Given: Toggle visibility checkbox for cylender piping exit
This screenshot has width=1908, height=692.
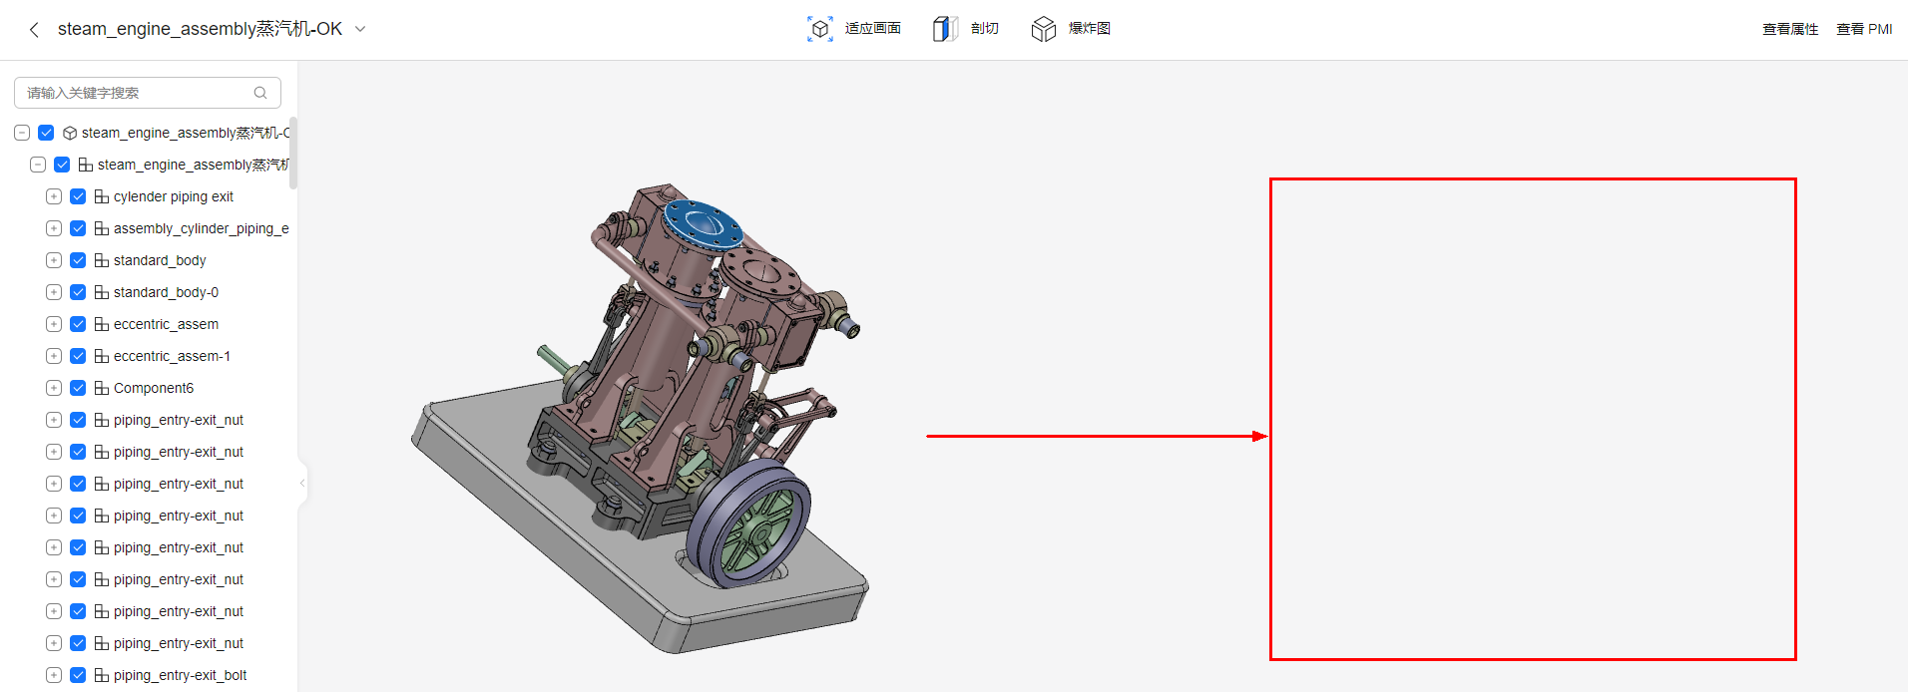Looking at the screenshot, I should [x=78, y=196].
